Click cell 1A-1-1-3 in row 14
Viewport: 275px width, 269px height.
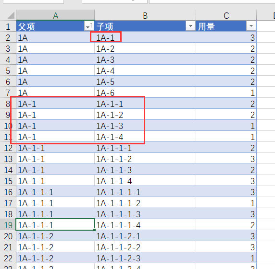click(x=145, y=170)
